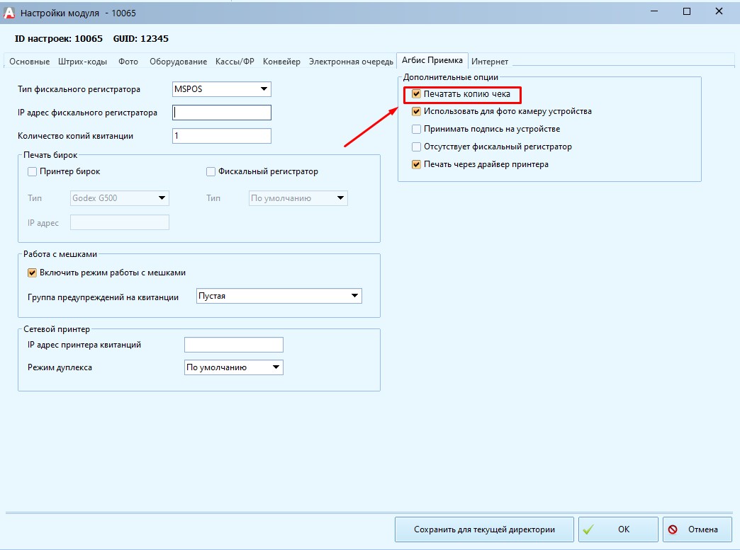
Task: Click the red A application icon in title bar
Action: (9, 13)
